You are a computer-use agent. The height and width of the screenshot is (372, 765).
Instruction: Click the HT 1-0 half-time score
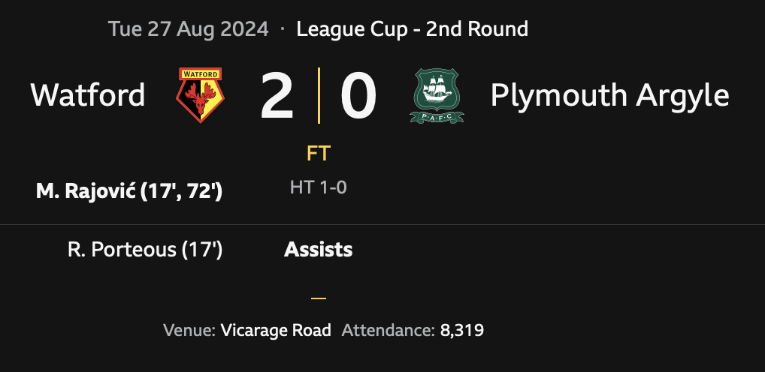click(x=319, y=187)
